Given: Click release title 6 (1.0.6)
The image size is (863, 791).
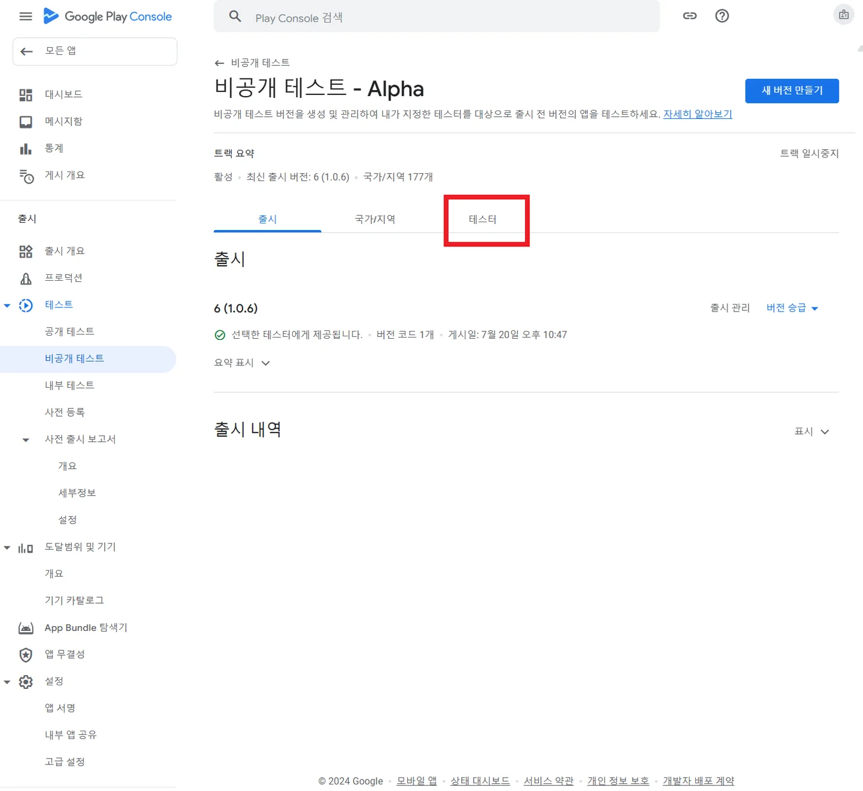Looking at the screenshot, I should (236, 309).
